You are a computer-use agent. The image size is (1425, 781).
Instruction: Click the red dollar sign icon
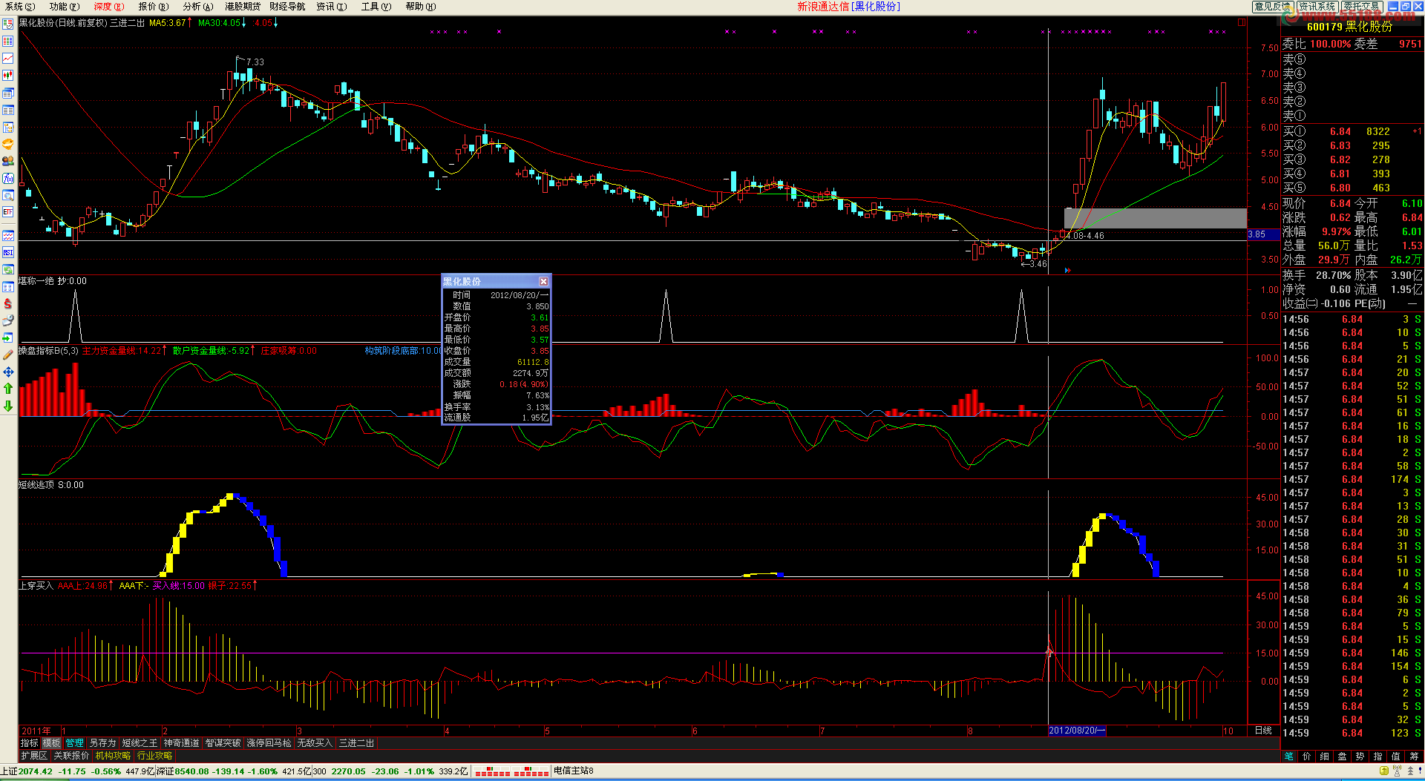[x=7, y=303]
